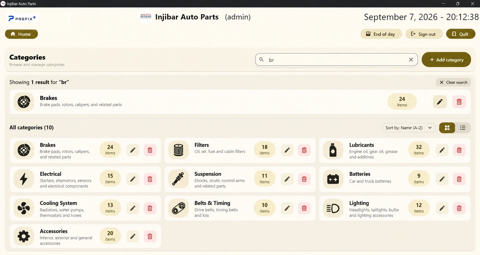
Task: Switch to list view layout
Action: point(463,128)
